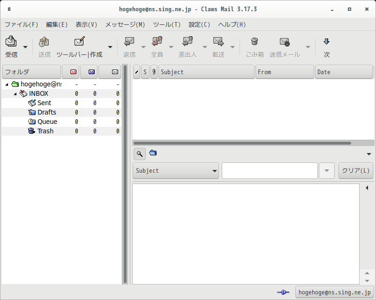This screenshot has width=376, height=300.
Task: Click the 返信 (reply) toolbar icon
Action: point(129,41)
